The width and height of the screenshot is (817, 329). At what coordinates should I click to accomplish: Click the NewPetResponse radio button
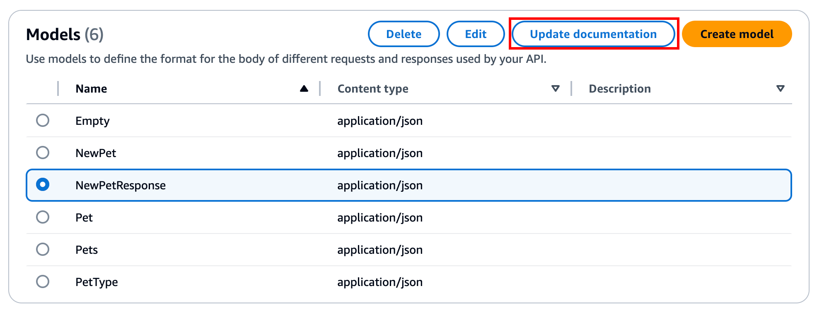[43, 185]
